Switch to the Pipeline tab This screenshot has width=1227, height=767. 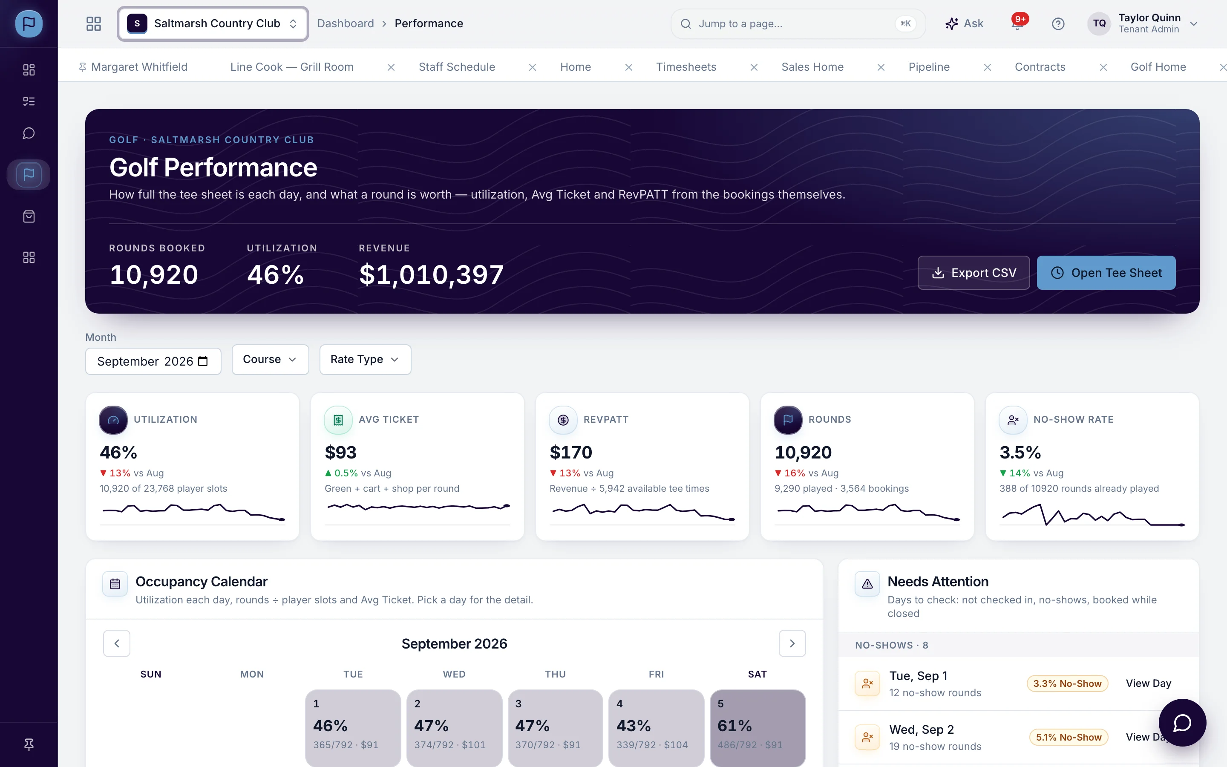click(929, 67)
